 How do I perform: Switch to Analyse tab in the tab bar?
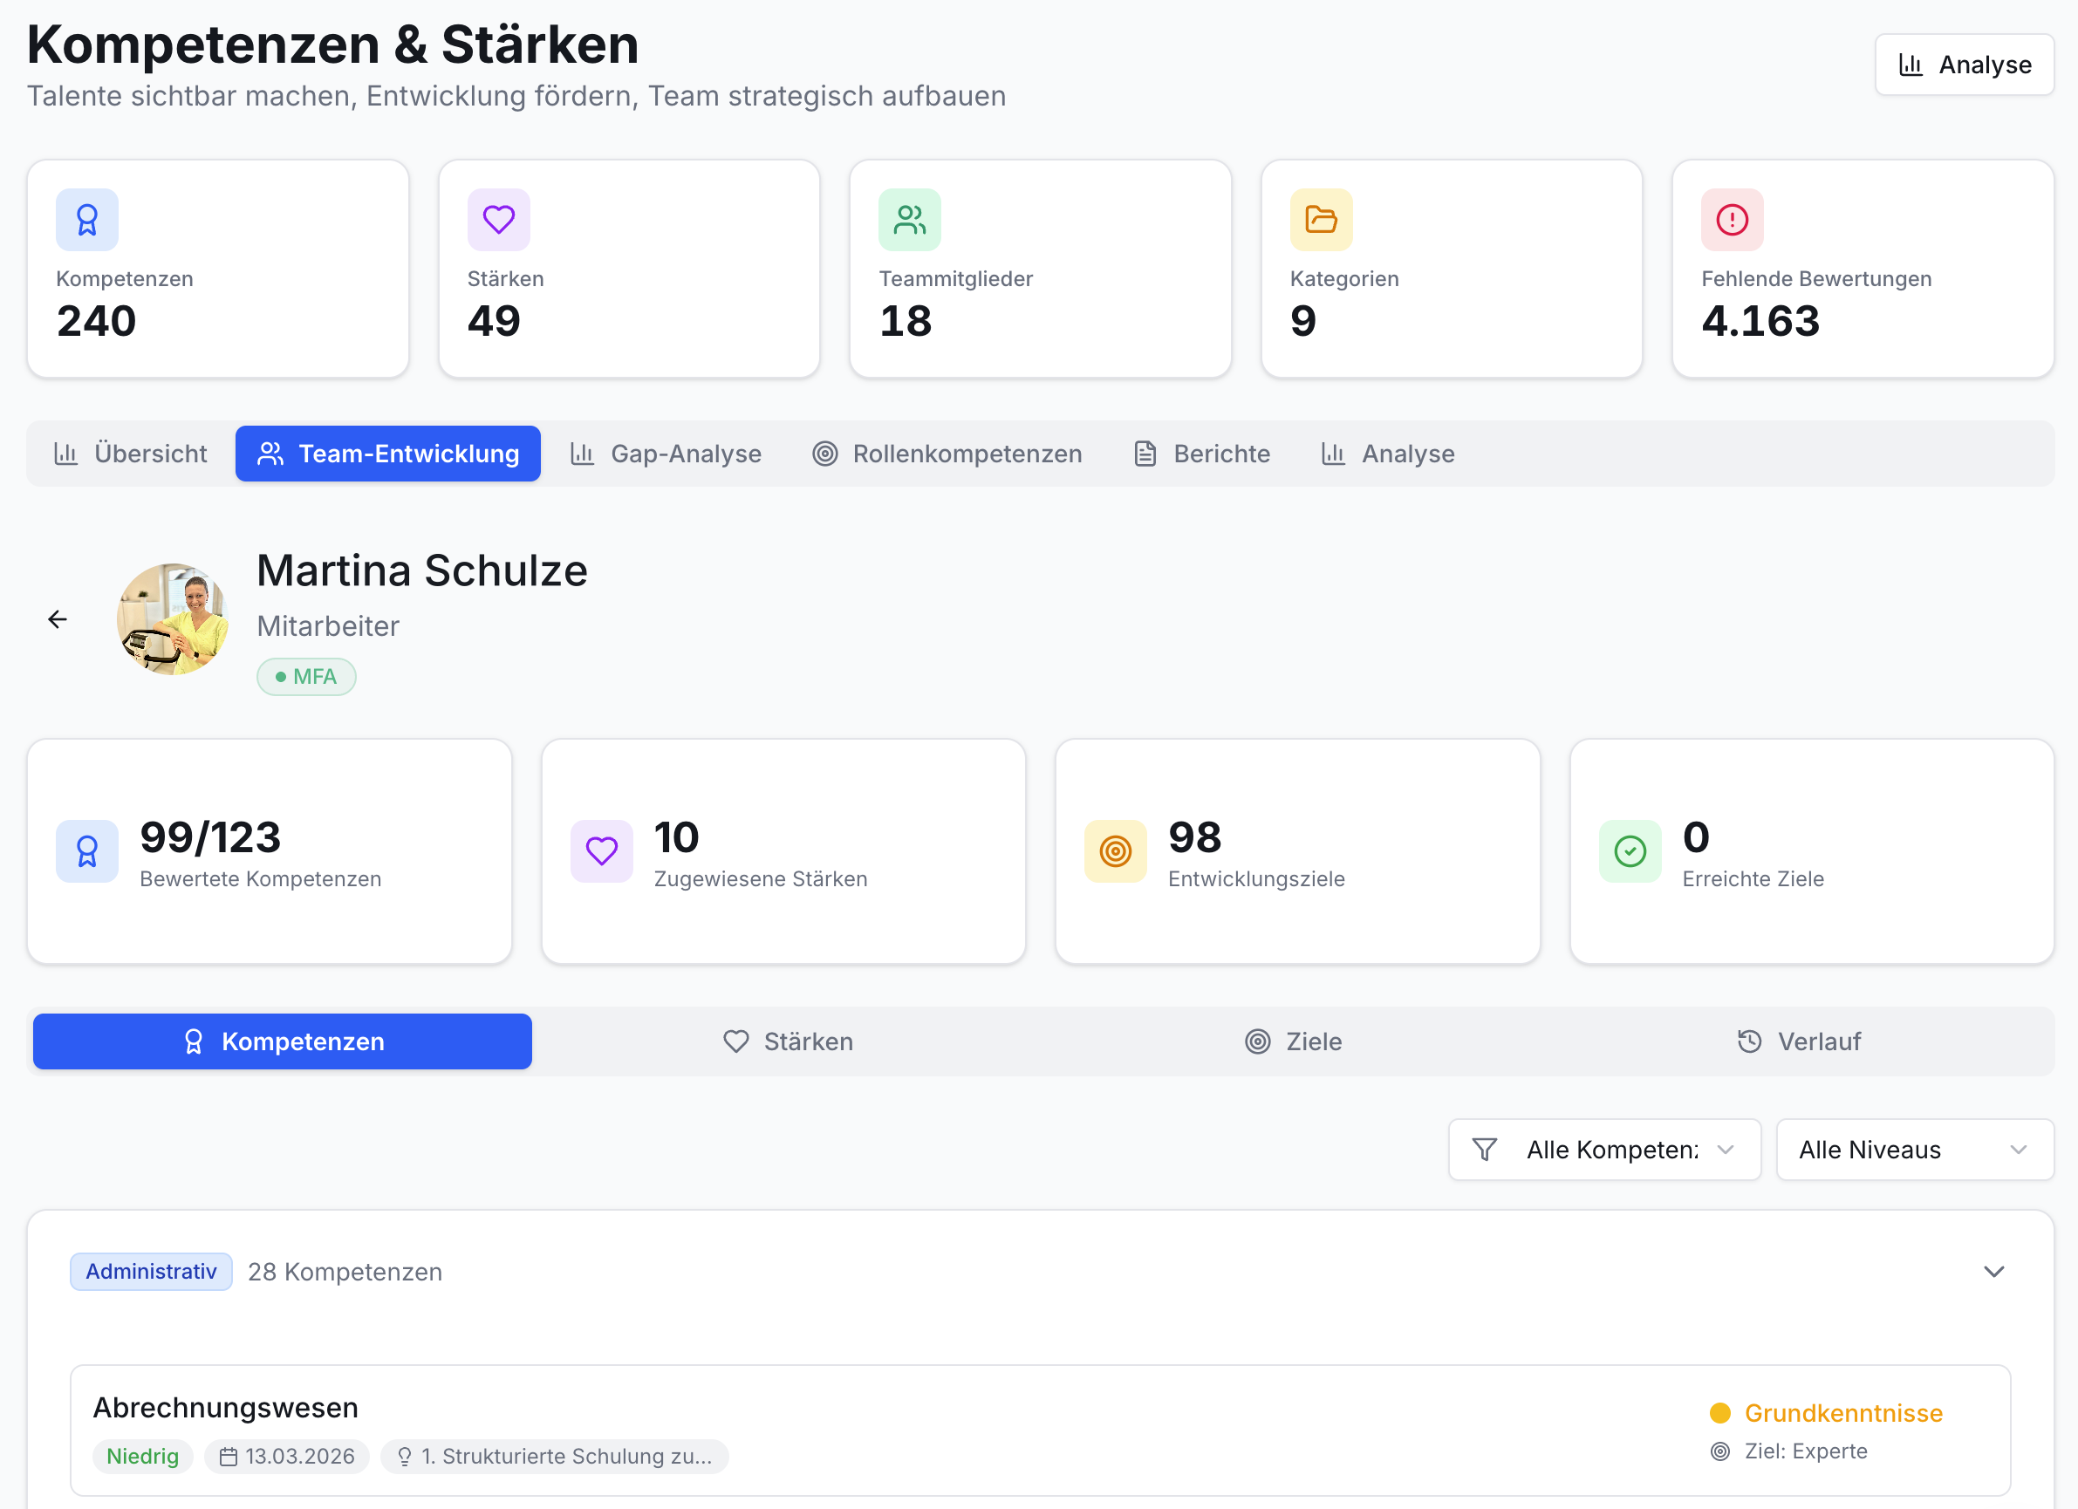point(1387,454)
